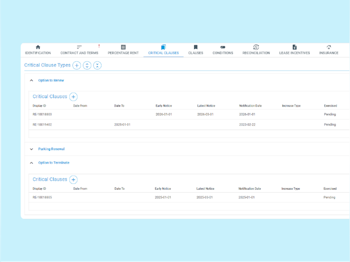Click the Parking Renewal link
The image size is (350, 262).
51,149
